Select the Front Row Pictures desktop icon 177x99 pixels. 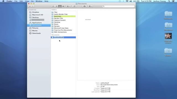click(168, 38)
